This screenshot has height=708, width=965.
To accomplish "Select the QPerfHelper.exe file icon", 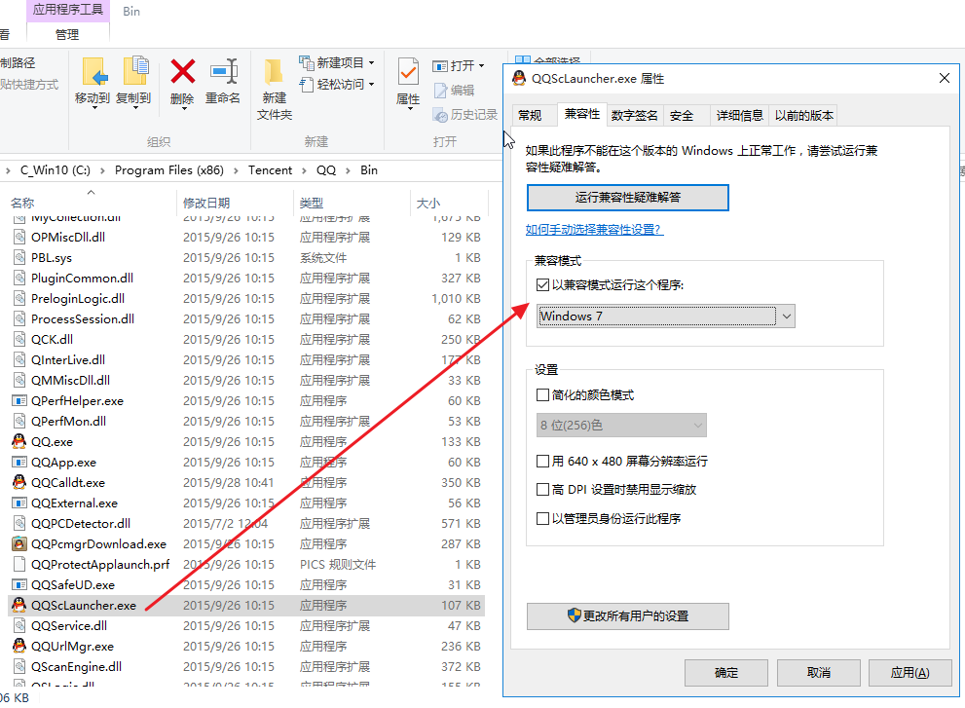I will [19, 401].
